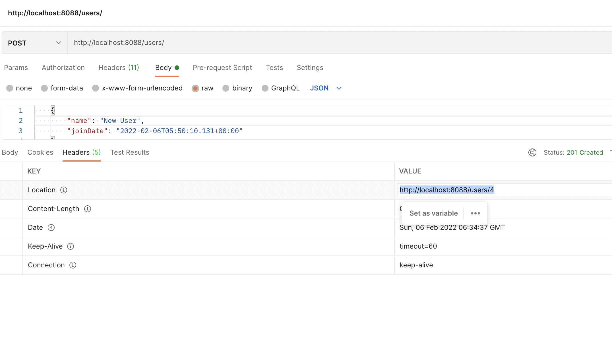The image size is (612, 347).
Task: Open the three-dots more options menu
Action: (475, 213)
